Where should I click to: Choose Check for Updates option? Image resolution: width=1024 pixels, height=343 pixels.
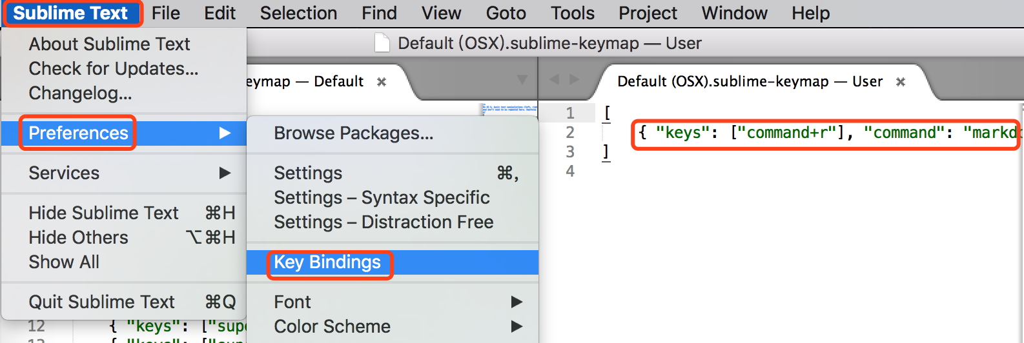coord(114,68)
